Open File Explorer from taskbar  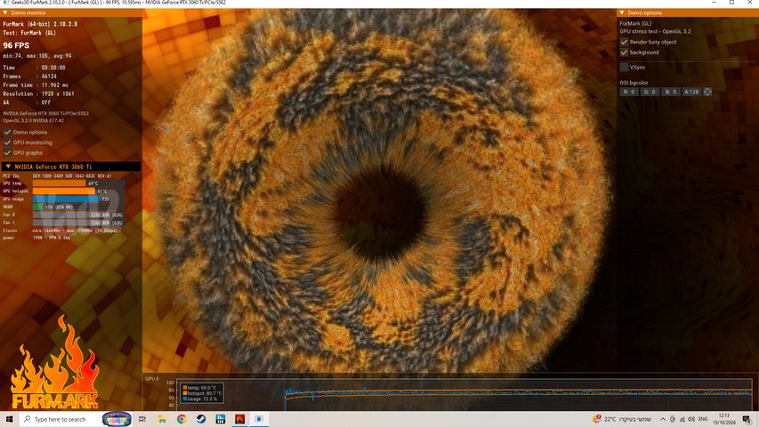[x=162, y=419]
